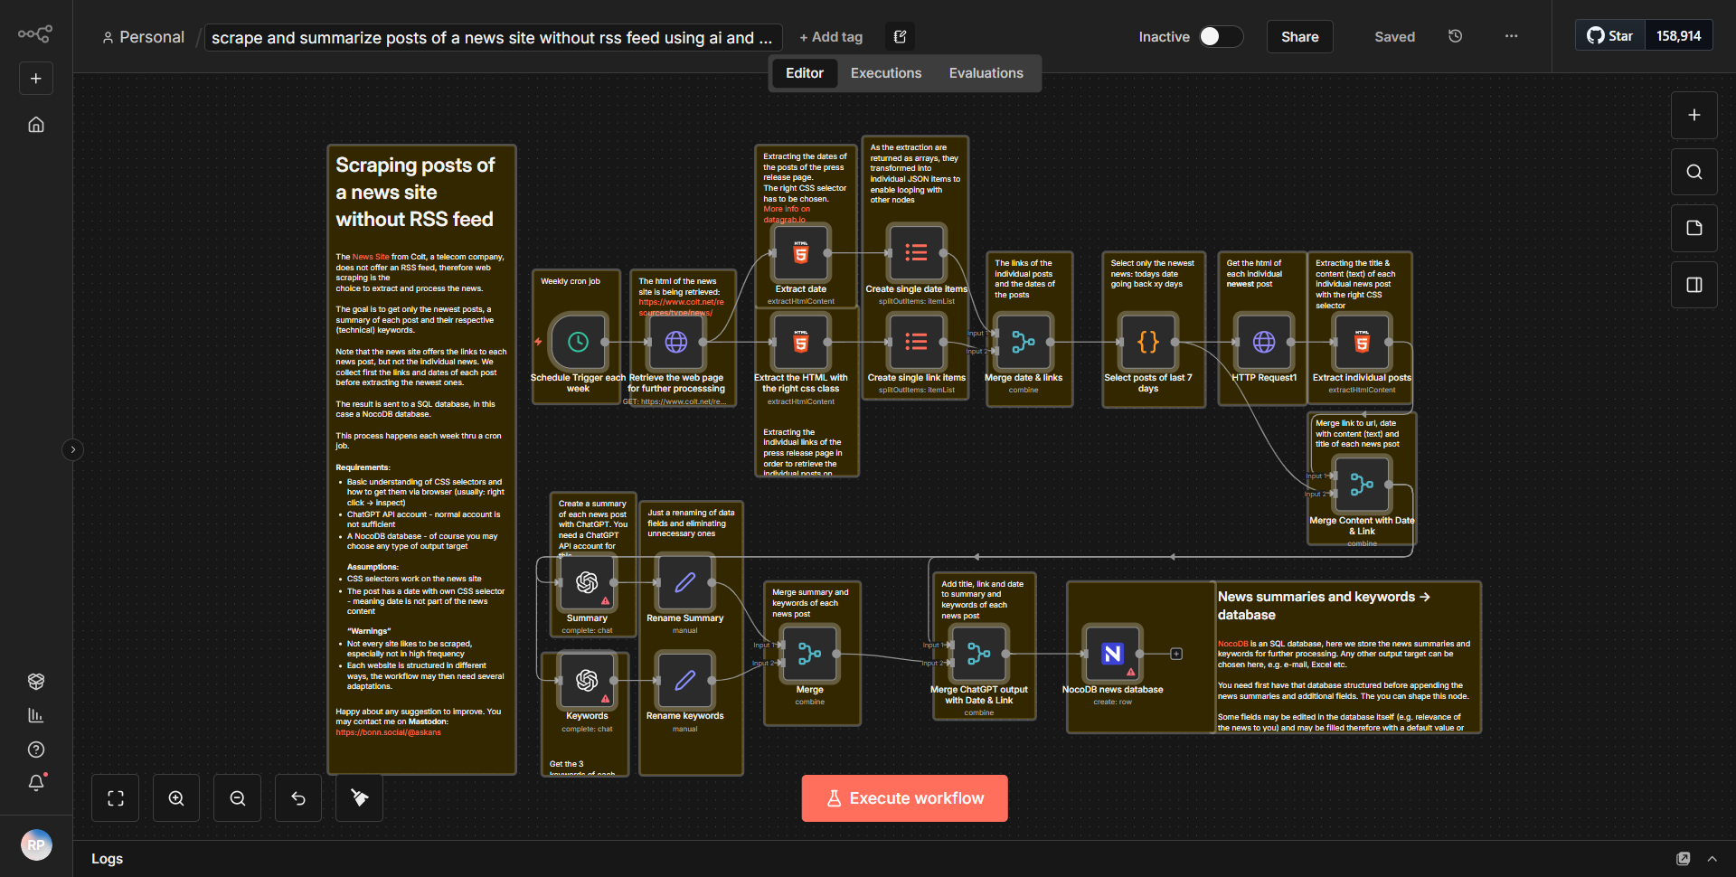Image resolution: width=1736 pixels, height=877 pixels.
Task: Open the search panel on the right sidebar
Action: (x=1694, y=171)
